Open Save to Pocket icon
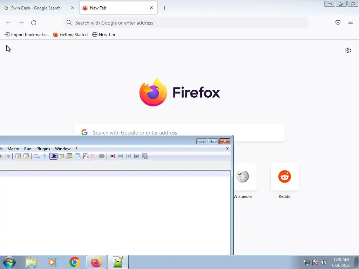Viewport: 359px width, 269px height. click(x=338, y=22)
